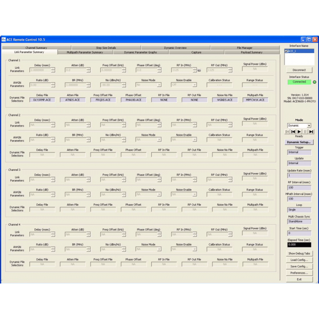Click the ACE Remote Control title bar icon
Viewport: 319px width, 319px height.
[x=4, y=40]
